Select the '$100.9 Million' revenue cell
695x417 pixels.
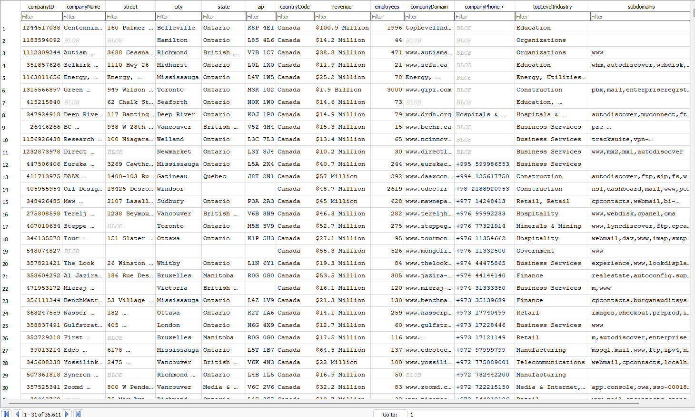click(342, 28)
